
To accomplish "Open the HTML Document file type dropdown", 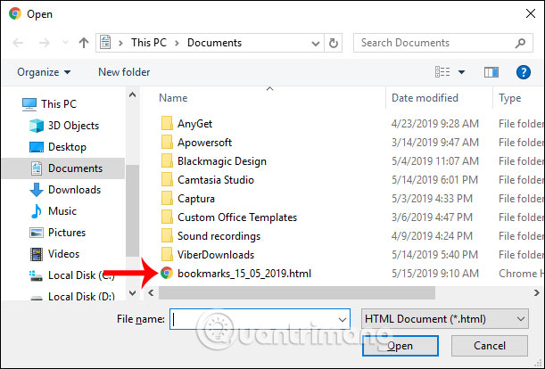I will coord(446,318).
